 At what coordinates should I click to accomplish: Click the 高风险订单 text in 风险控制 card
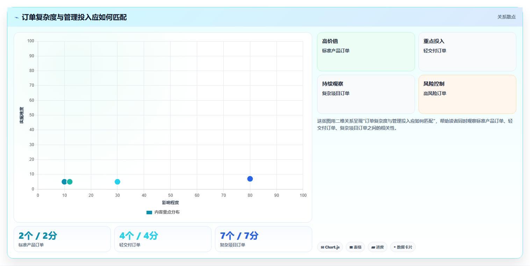coord(435,93)
